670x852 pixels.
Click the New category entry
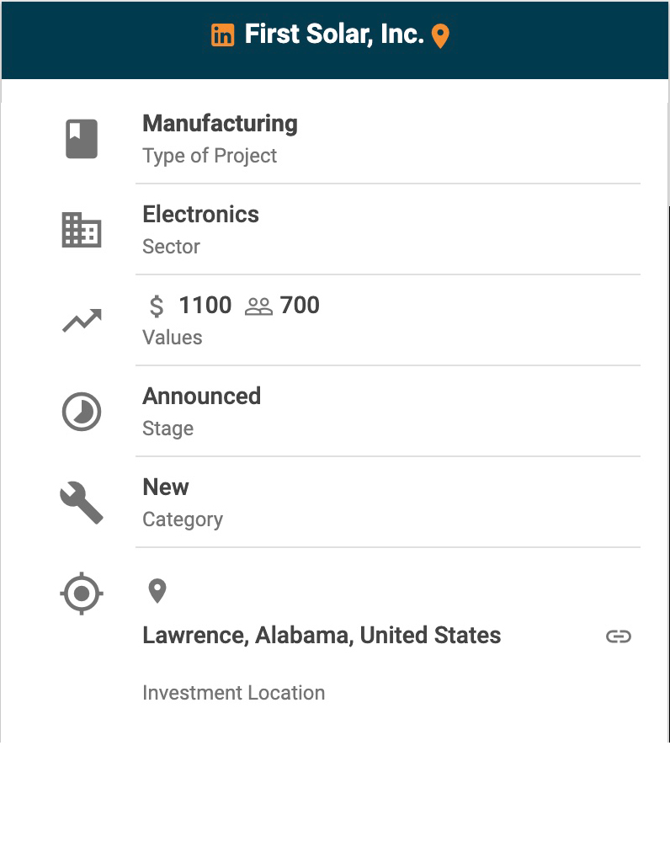click(166, 487)
